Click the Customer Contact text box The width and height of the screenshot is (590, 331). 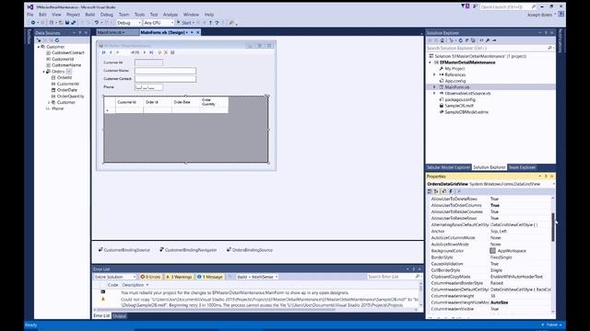coord(165,79)
